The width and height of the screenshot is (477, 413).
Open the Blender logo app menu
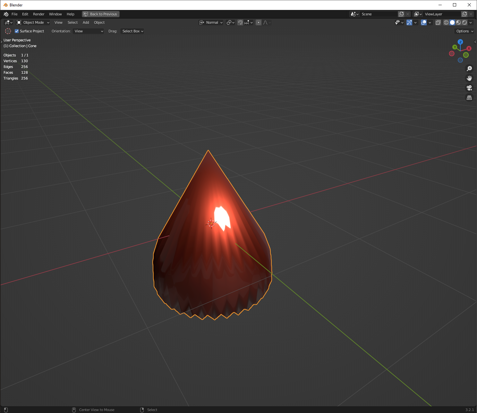[x=6, y=14]
